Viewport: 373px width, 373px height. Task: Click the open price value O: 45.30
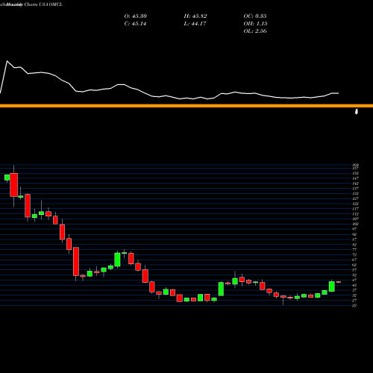point(136,16)
